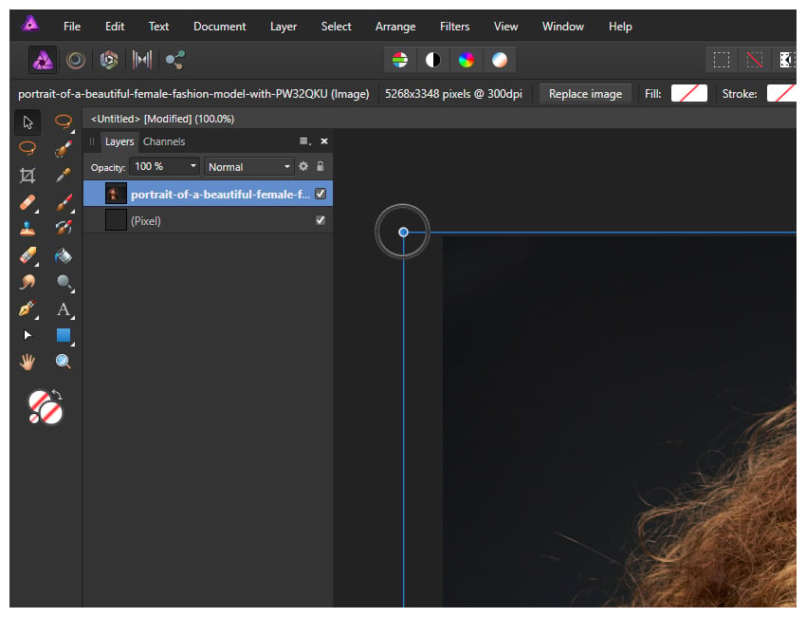The height and width of the screenshot is (617, 806).
Task: Open the Select menu
Action: click(337, 27)
